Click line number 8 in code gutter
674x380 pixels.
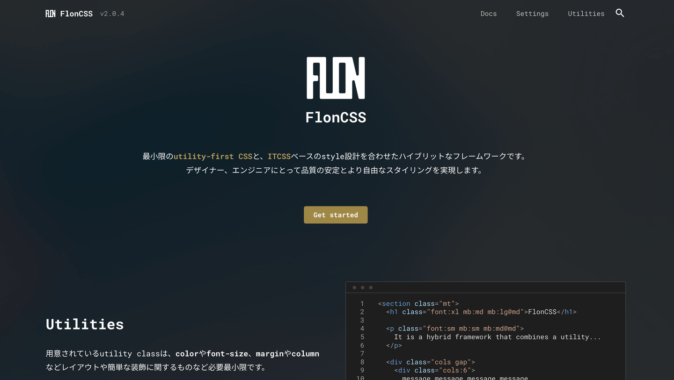362,362
